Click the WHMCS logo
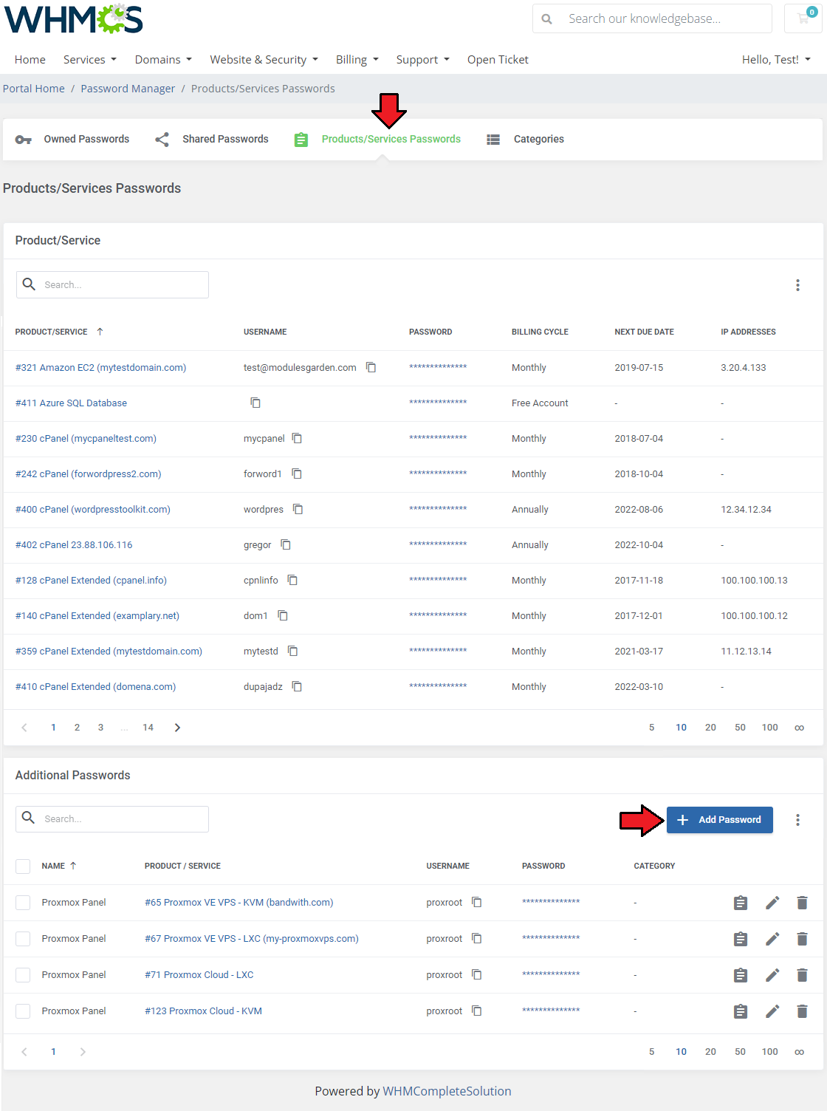 click(x=74, y=19)
